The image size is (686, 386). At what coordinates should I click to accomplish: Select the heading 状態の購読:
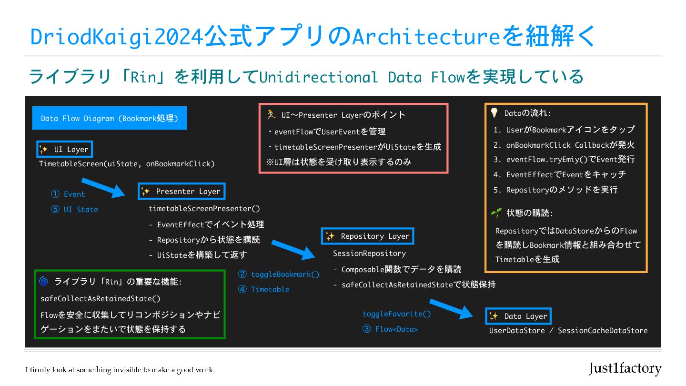tap(530, 213)
